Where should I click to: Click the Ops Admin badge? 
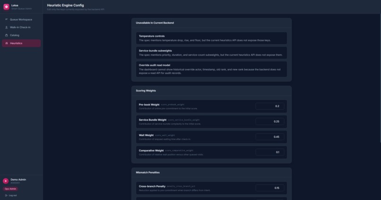click(10, 189)
